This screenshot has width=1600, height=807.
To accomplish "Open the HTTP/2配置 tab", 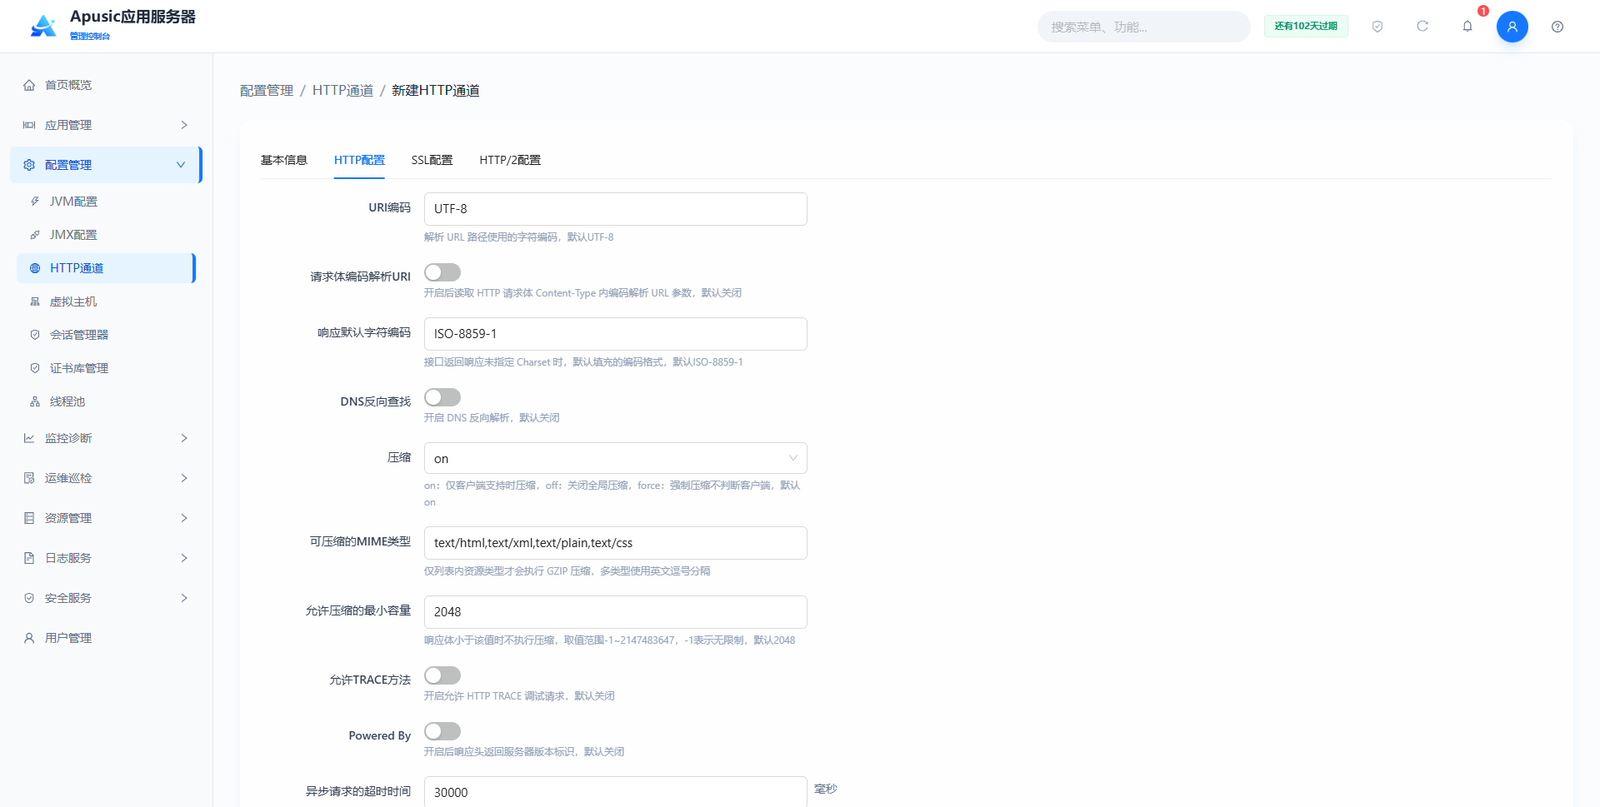I will point(510,160).
